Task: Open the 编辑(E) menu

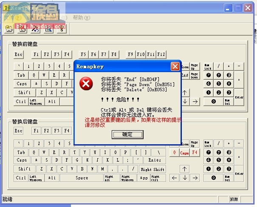Action: (x=35, y=18)
